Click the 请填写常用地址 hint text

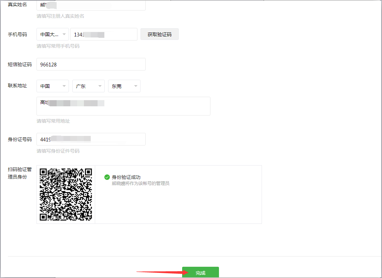(x=53, y=121)
